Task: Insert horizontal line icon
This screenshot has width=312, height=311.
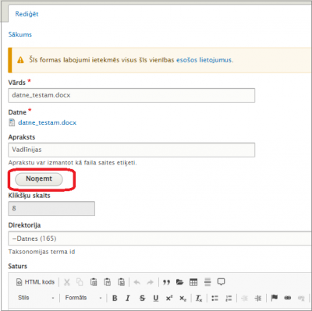Action: pos(207,282)
